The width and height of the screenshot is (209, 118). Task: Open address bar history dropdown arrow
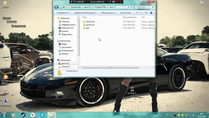click(128, 7)
